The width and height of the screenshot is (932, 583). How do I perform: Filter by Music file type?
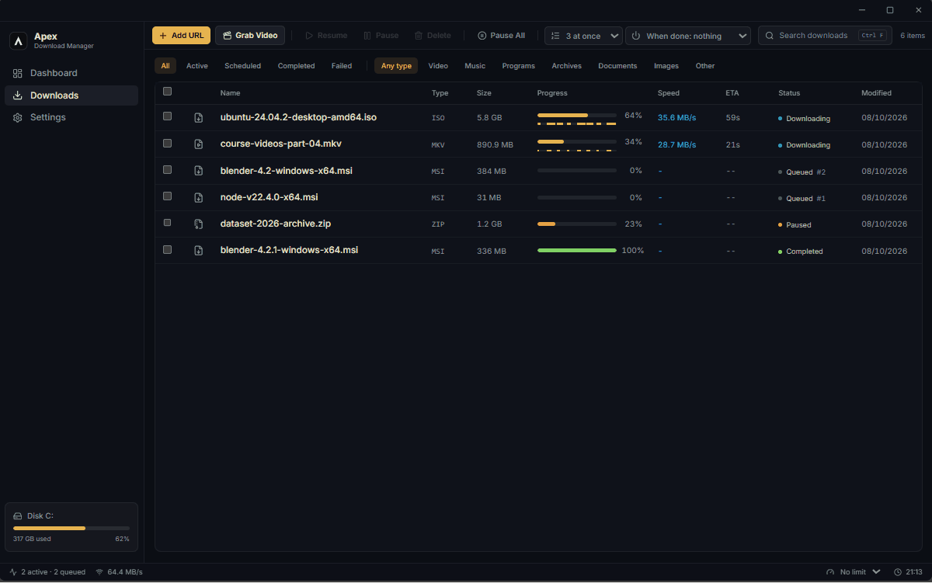pos(475,66)
